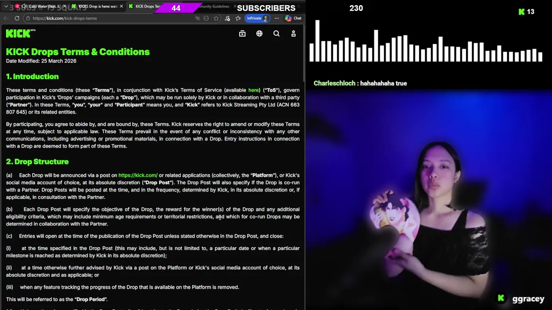Viewport: 552px width, 310px height.
Task: Click the Kick icon beside ggracey
Action: 501,298
